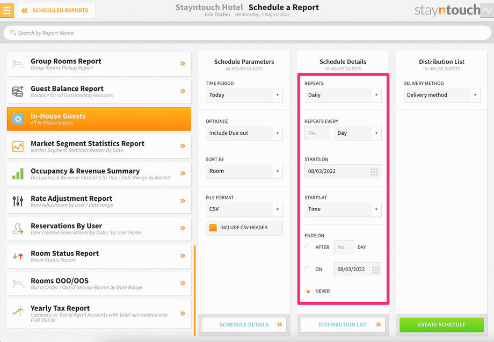This screenshot has width=494, height=342.
Task: Click the Group Rooms Report bed icon
Action: (18, 64)
